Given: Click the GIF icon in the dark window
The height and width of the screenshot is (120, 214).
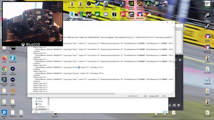Looking at the screenshot, I should point(174,105).
